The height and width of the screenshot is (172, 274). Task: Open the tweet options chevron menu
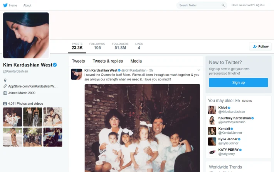pos(199,70)
